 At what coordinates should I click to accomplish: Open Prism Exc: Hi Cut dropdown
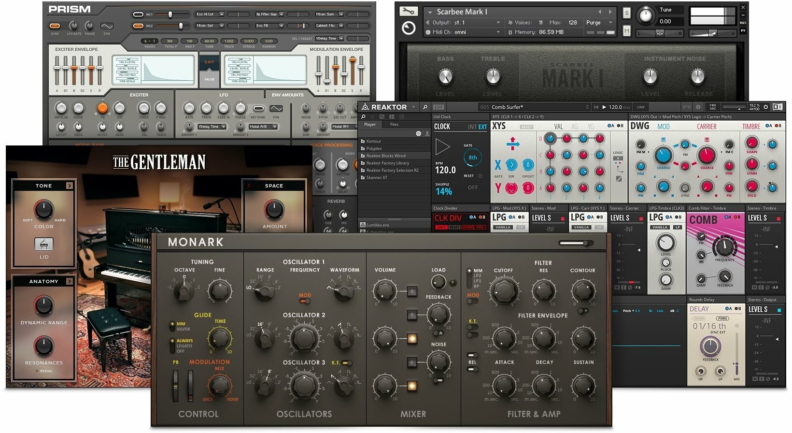click(x=210, y=14)
